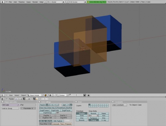This screenshot has width=166, height=126.
Task: Open the Box bounds type dropdown
Action: [94, 116]
